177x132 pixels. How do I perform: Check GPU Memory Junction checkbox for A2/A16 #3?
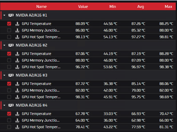coord(9,90)
